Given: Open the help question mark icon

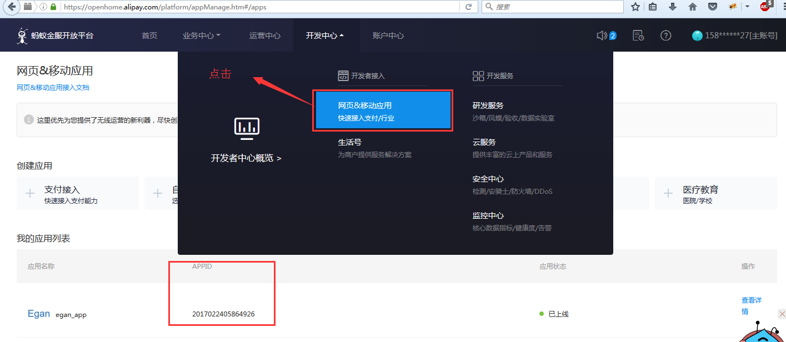Looking at the screenshot, I should click(x=665, y=36).
